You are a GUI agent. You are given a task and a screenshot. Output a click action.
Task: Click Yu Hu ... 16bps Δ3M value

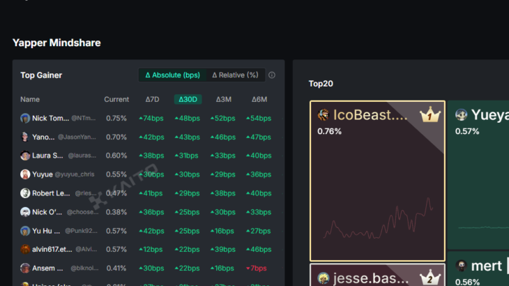(x=222, y=231)
